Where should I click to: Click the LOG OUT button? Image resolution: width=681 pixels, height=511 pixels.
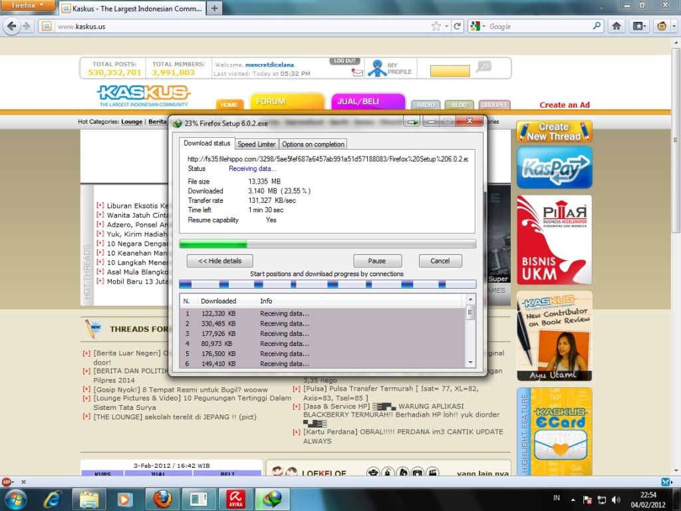point(345,61)
